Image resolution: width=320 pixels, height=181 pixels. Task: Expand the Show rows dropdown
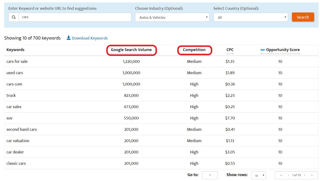pyautogui.click(x=259, y=175)
